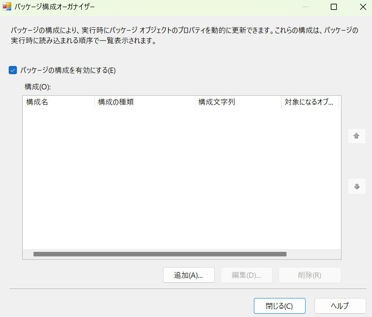The image size is (372, 317).
Task: Maximize the organizer window
Action: click(334, 7)
